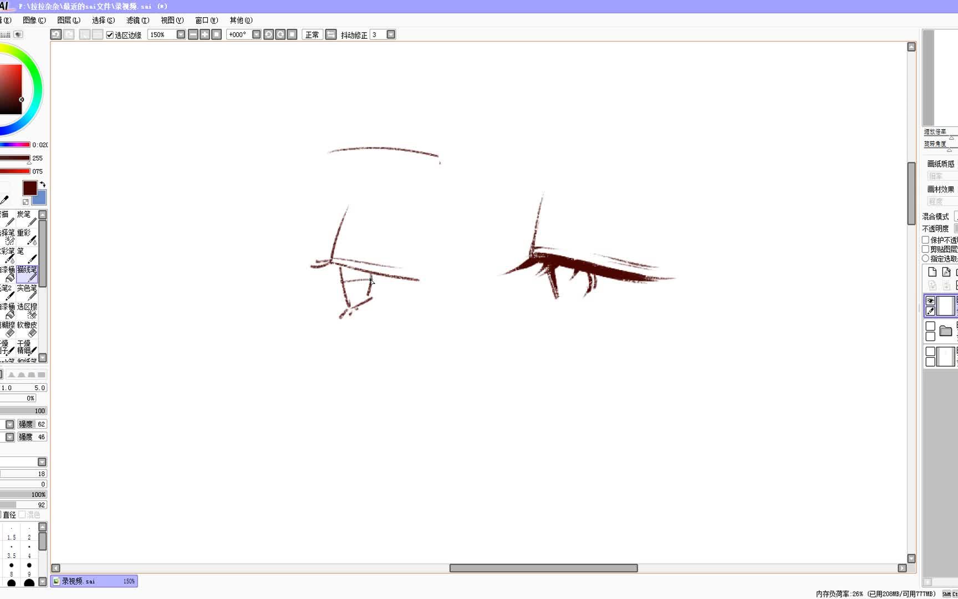Pick the eyedropper tool
958x599 pixels.
4,200
